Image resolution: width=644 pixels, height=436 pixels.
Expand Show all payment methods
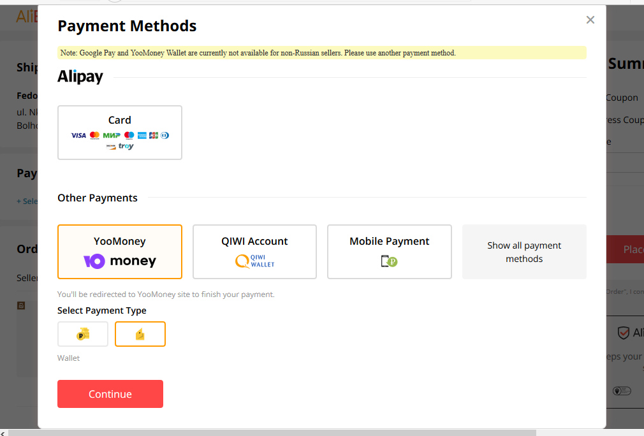point(524,252)
